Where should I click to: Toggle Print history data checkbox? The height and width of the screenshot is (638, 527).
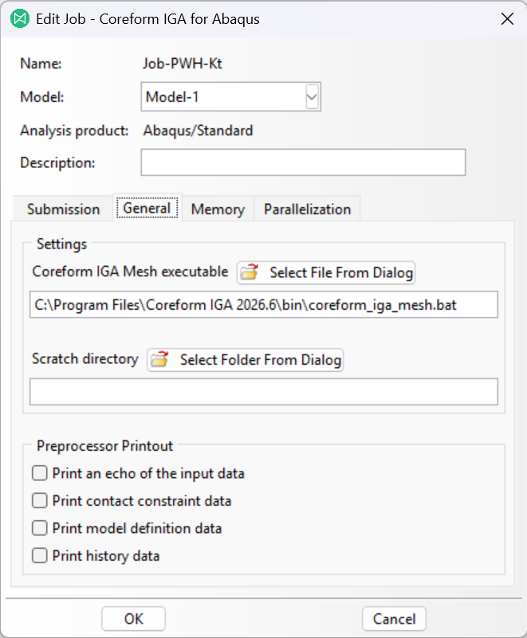click(x=40, y=556)
